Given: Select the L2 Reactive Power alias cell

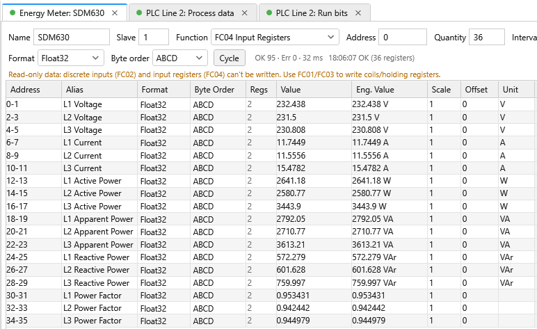Looking at the screenshot, I should pyautogui.click(x=99, y=270).
